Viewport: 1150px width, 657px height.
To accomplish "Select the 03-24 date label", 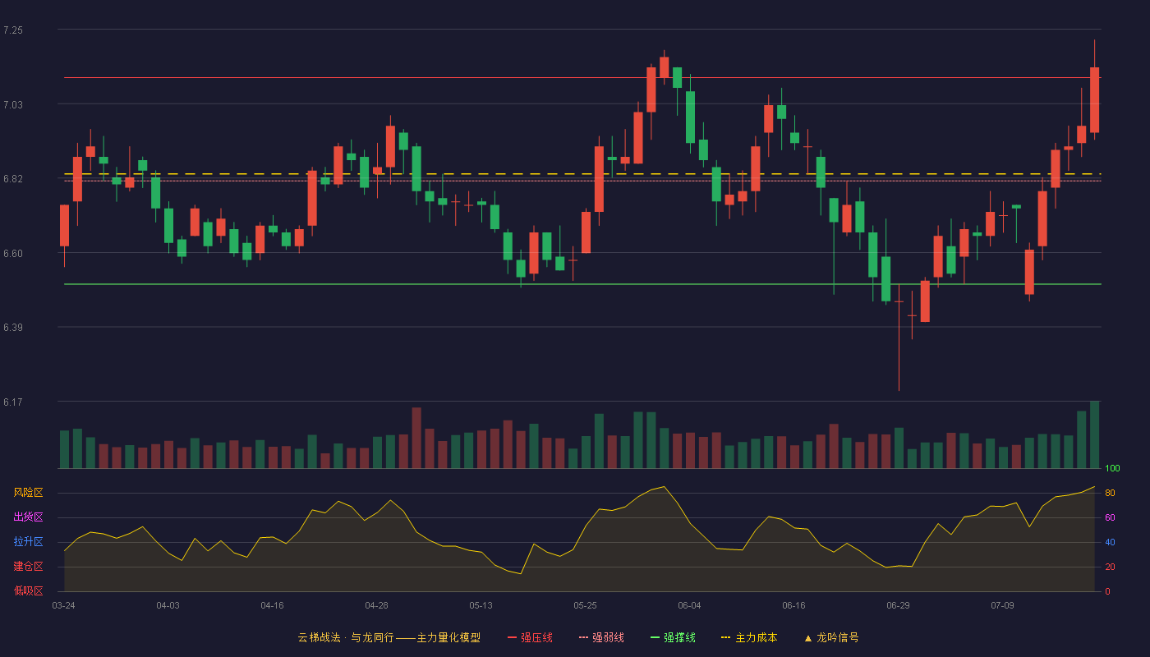I will click(x=63, y=605).
